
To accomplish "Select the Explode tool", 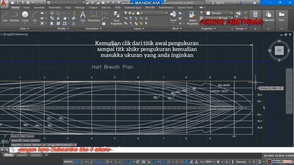I will (x=74, y=18).
